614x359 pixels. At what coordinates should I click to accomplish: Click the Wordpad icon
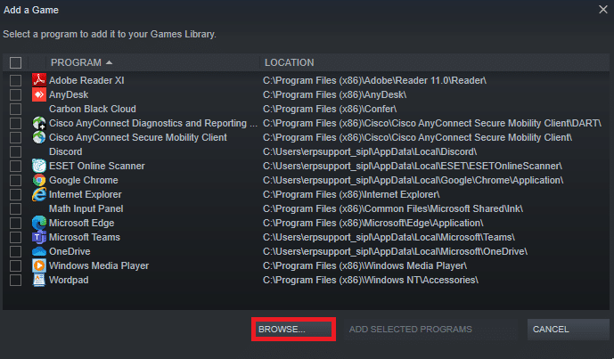[39, 280]
